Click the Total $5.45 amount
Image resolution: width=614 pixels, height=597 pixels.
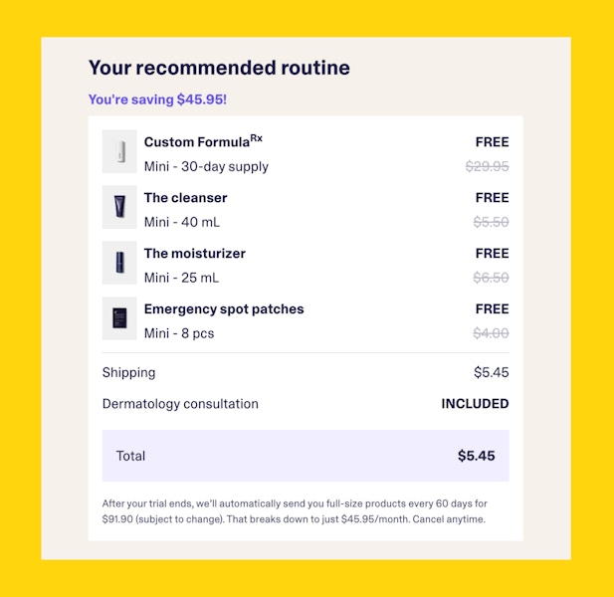click(476, 456)
